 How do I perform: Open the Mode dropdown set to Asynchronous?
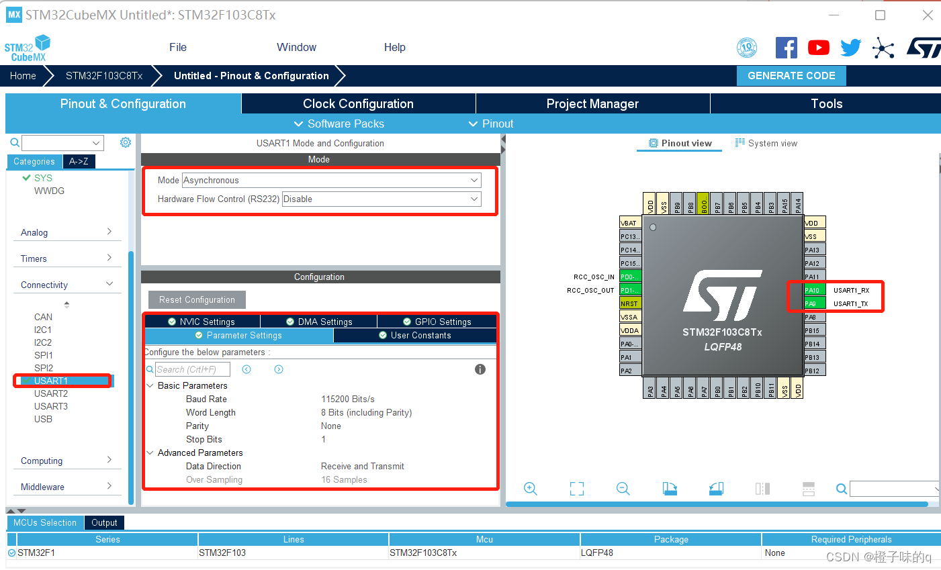point(332,180)
